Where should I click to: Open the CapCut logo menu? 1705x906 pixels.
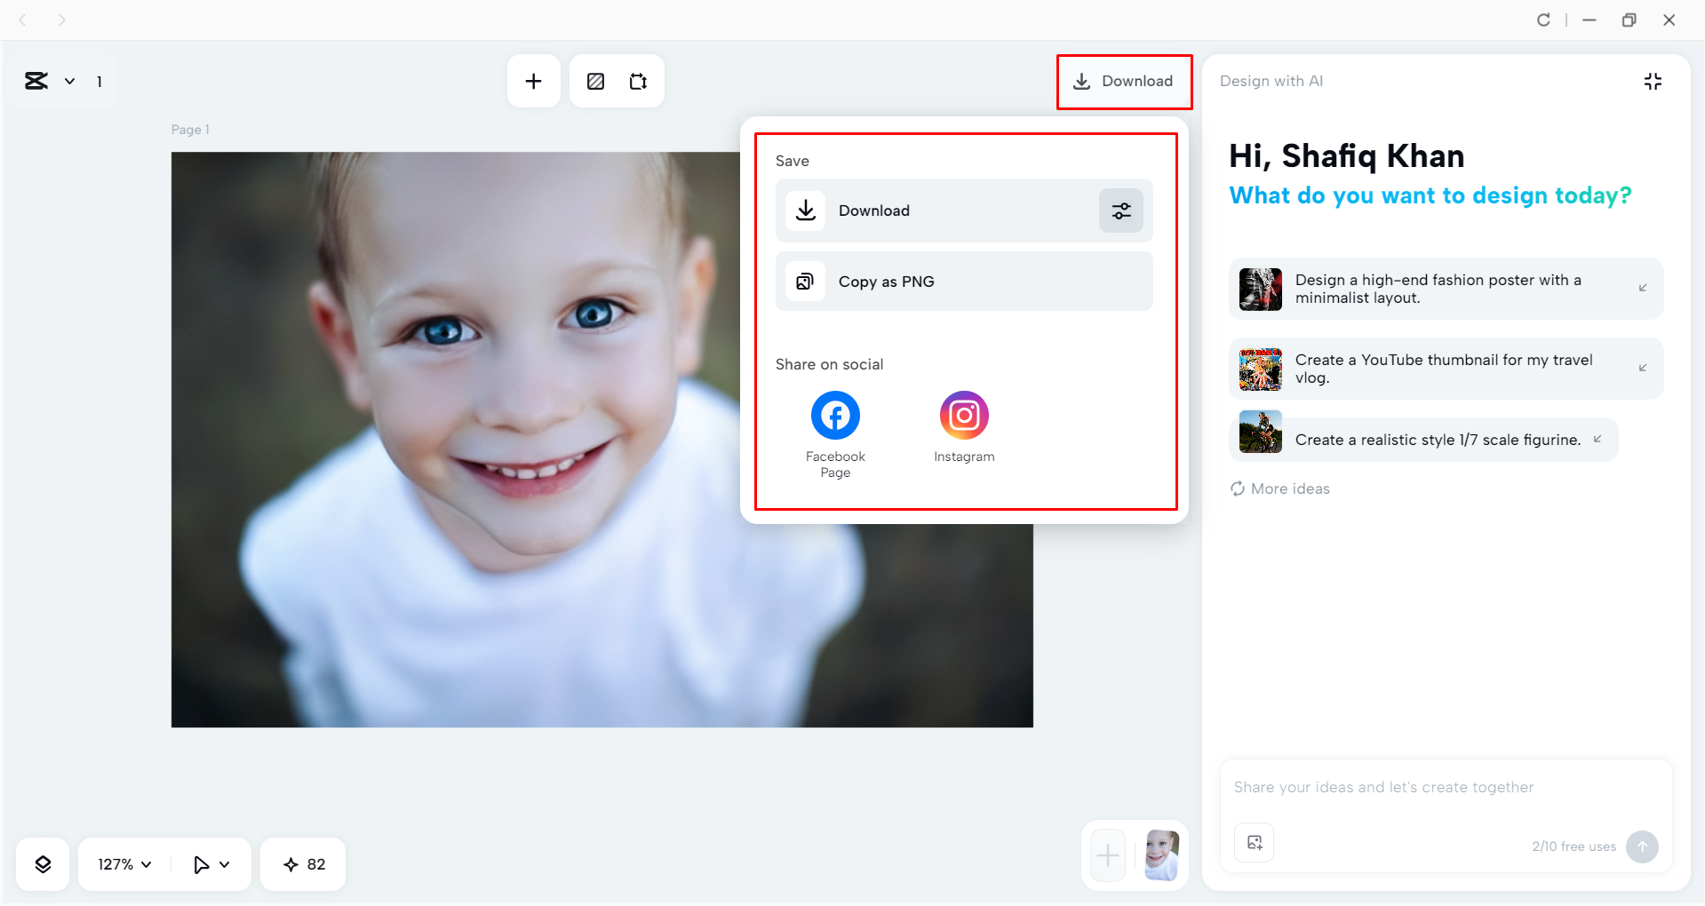36,81
